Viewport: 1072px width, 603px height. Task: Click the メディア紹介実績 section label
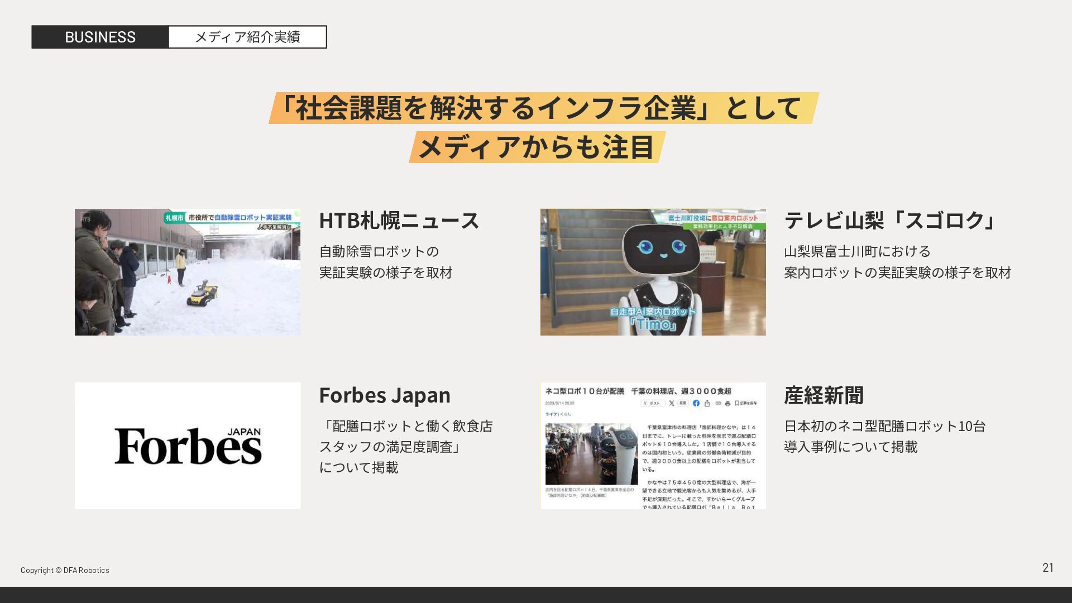(x=247, y=37)
